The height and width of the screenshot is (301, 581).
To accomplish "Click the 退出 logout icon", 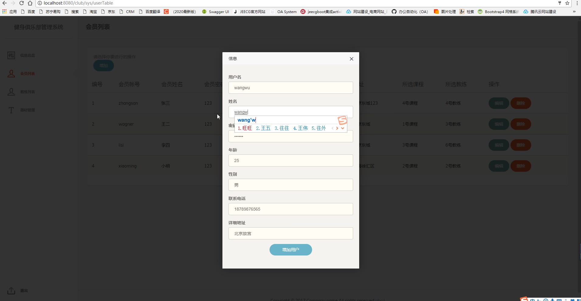I will [11, 290].
